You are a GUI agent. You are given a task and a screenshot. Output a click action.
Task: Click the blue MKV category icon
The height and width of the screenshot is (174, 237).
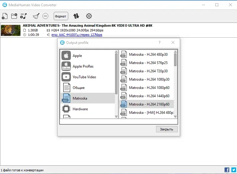[x=66, y=98]
